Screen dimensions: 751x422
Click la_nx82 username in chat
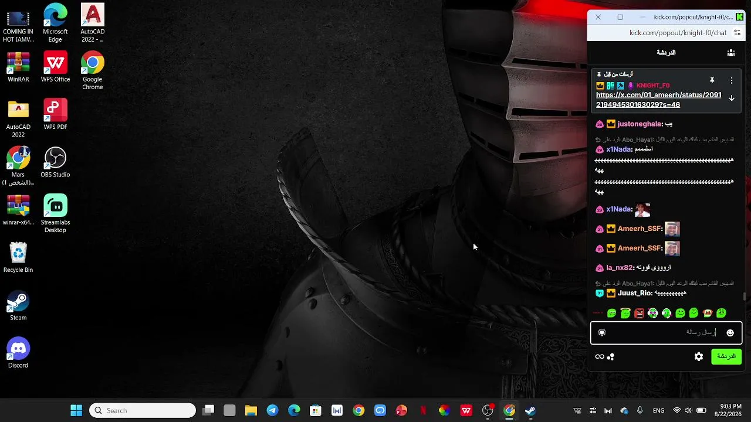[x=620, y=268]
